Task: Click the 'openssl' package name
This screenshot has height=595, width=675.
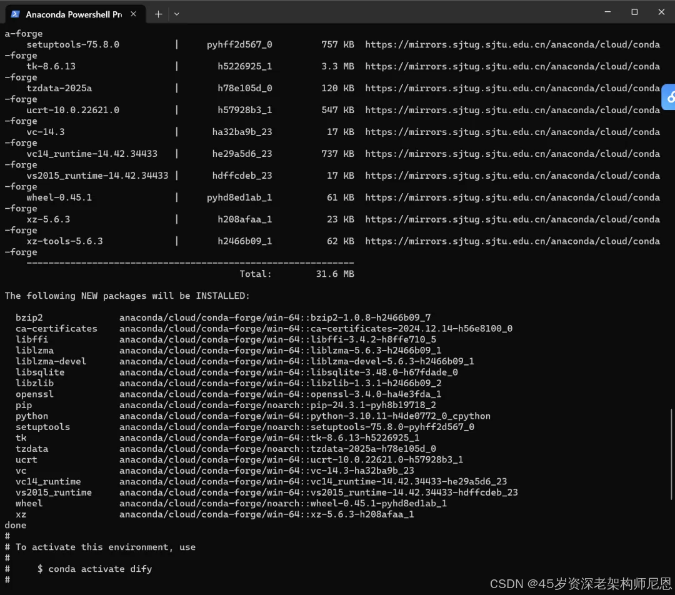Action: (34, 394)
